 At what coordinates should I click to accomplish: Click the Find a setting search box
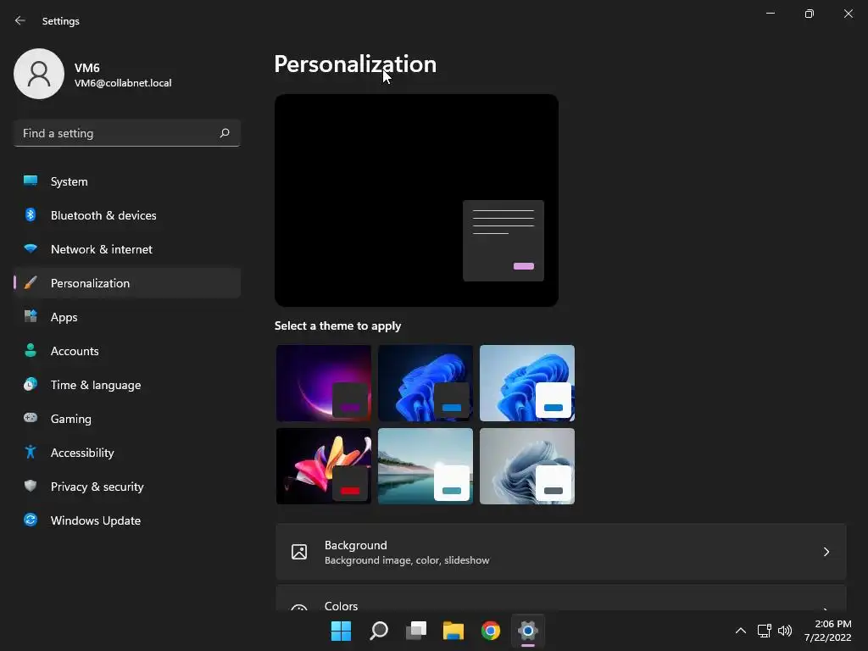(x=127, y=133)
